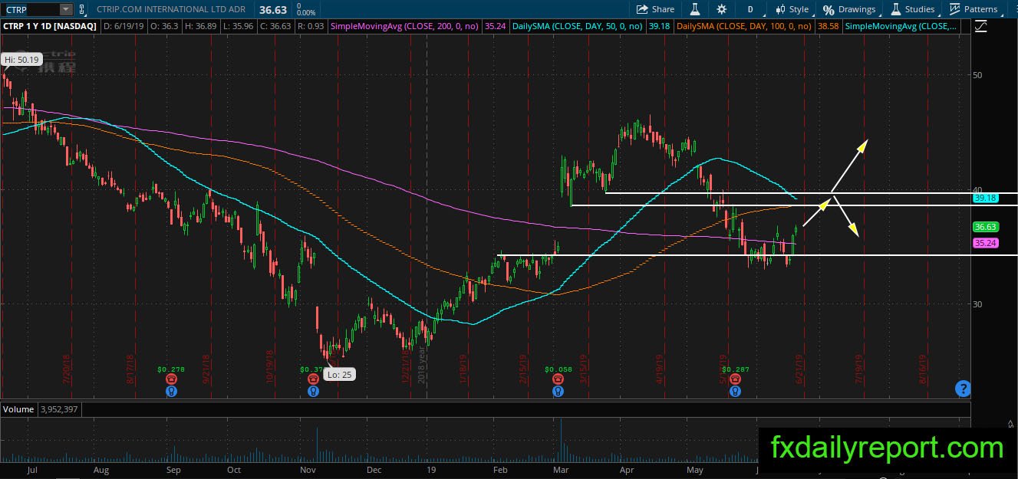The image size is (1018, 479).
Task: Click the CTRP symbol input field
Action: click(30, 9)
